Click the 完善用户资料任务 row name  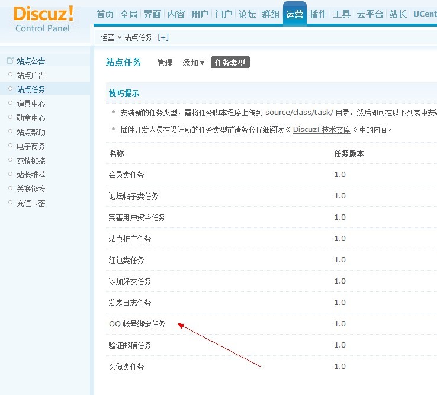coord(137,217)
